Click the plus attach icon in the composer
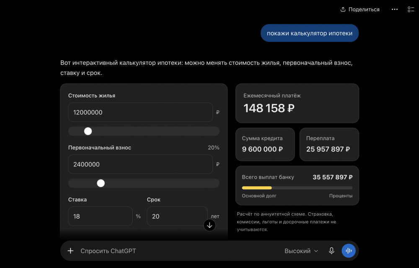Viewport: 419px width, 268px height. coord(70,251)
